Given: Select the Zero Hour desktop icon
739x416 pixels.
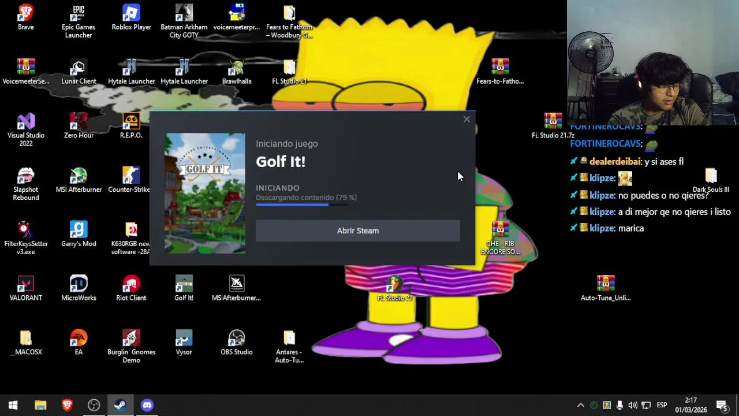Looking at the screenshot, I should 79,126.
